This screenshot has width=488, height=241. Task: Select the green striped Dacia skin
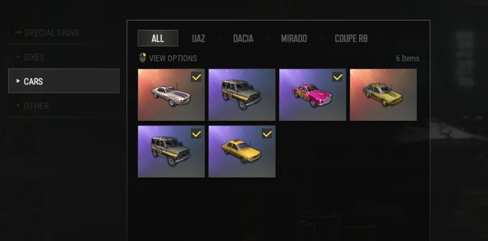(x=383, y=95)
